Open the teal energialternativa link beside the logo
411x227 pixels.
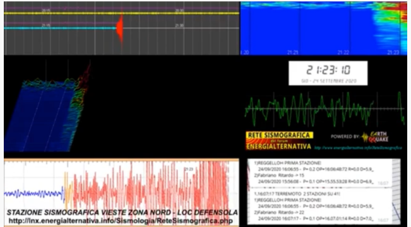tap(358, 148)
